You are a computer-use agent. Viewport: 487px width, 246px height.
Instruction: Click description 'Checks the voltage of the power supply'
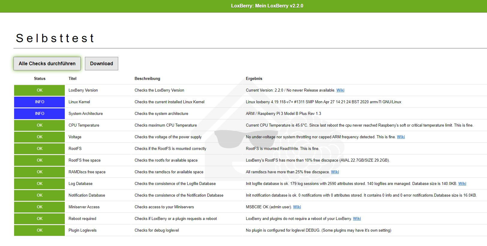point(168,137)
